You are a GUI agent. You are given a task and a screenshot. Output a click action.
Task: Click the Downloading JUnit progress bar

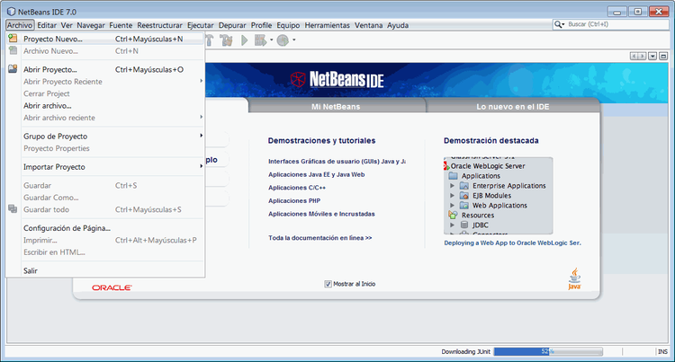pos(548,352)
